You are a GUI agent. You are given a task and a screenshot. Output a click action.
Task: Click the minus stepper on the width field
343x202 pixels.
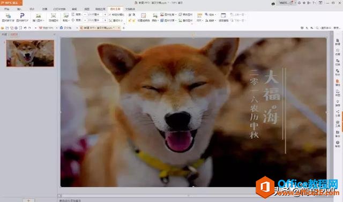click(85, 20)
